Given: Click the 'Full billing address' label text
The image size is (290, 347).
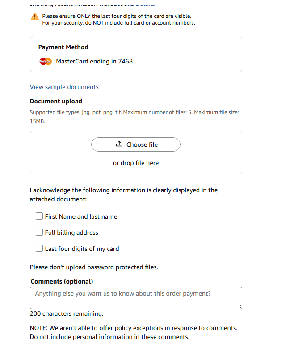Looking at the screenshot, I should 71,233.
